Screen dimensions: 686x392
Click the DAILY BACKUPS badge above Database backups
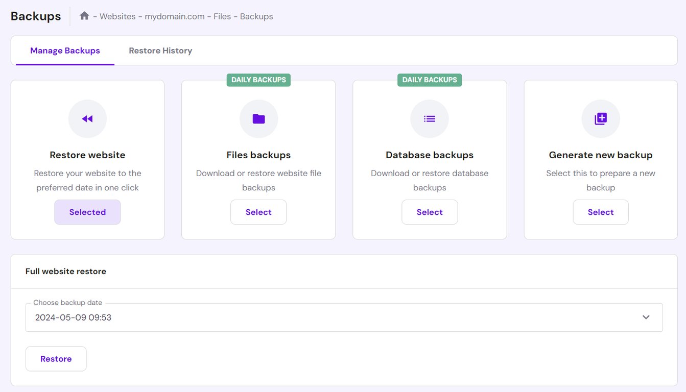[x=430, y=80]
